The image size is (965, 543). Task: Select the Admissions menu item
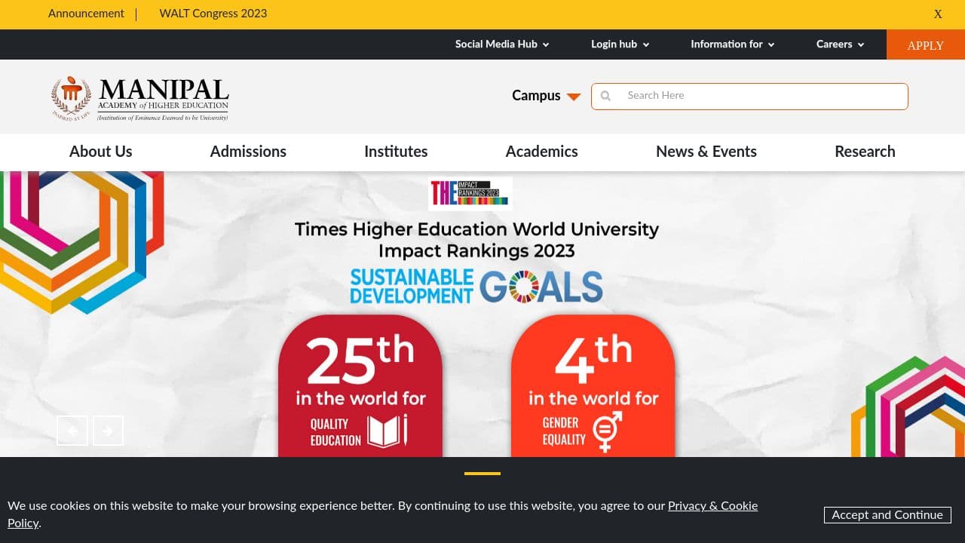click(x=248, y=152)
